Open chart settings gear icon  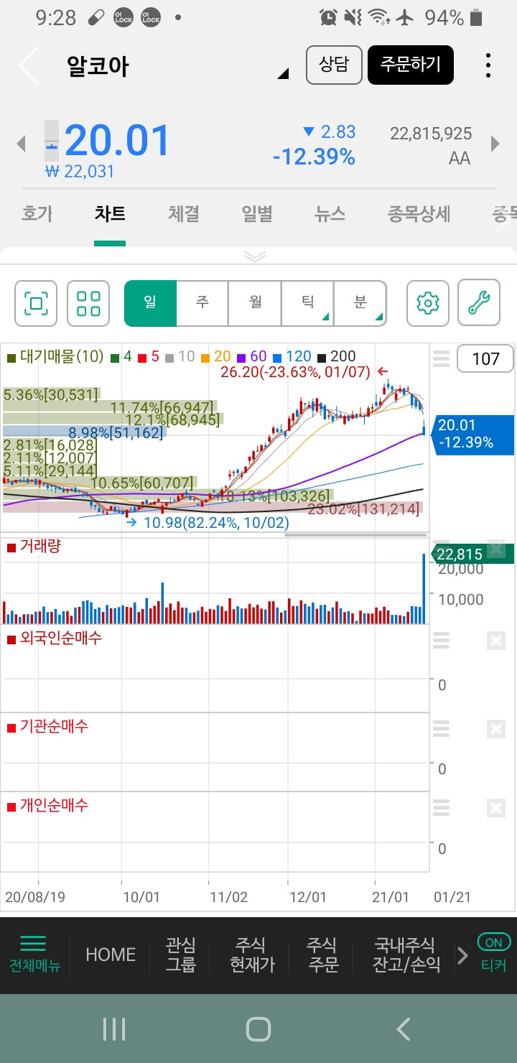pyautogui.click(x=428, y=304)
